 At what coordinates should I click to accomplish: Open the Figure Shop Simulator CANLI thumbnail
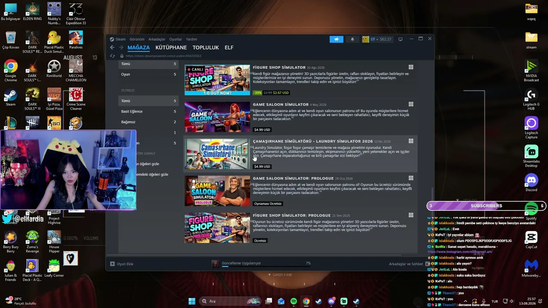pos(217,80)
